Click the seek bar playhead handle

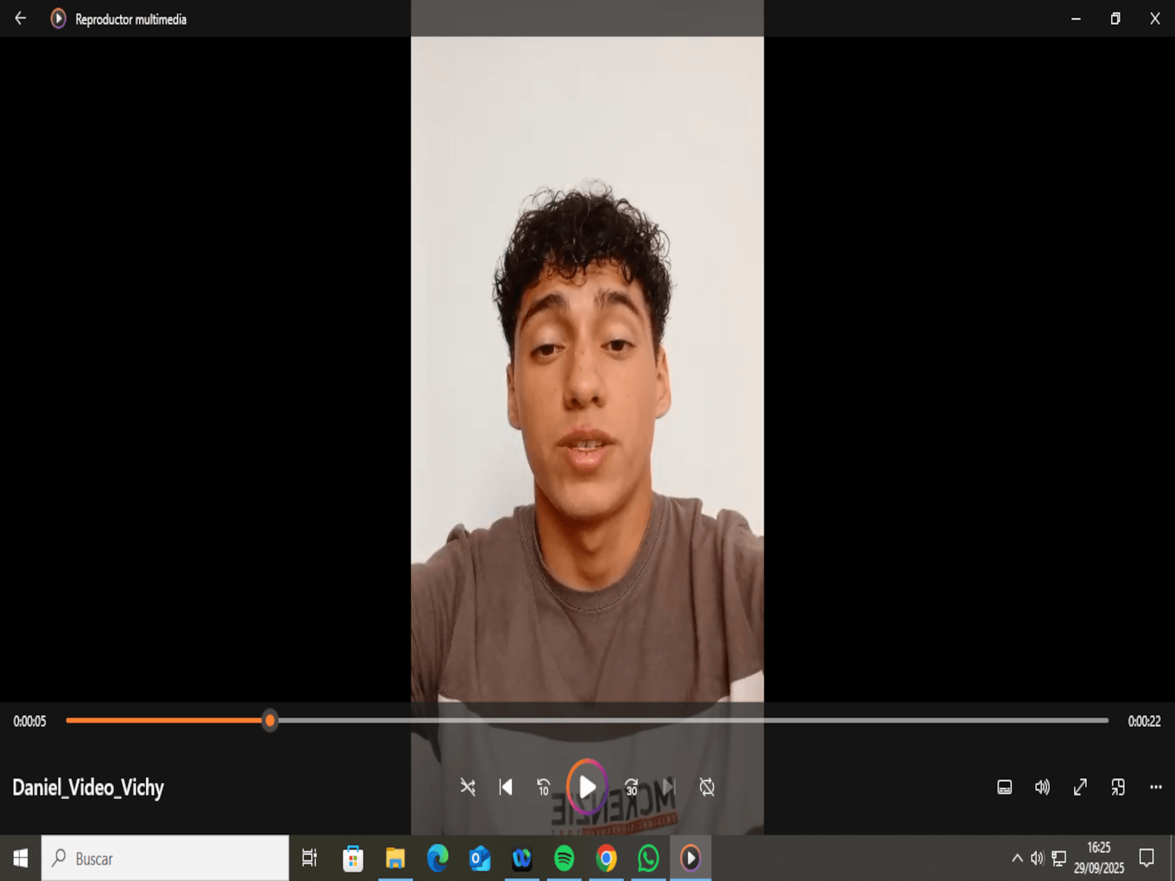coord(270,720)
